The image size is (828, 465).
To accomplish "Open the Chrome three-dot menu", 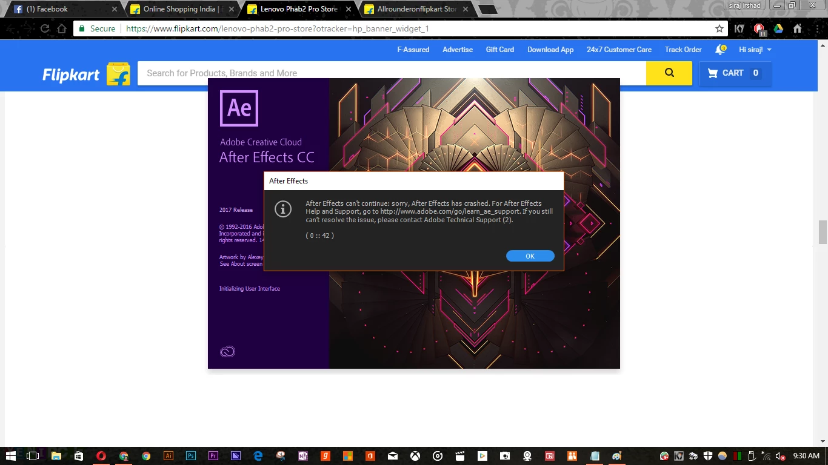I will point(816,28).
